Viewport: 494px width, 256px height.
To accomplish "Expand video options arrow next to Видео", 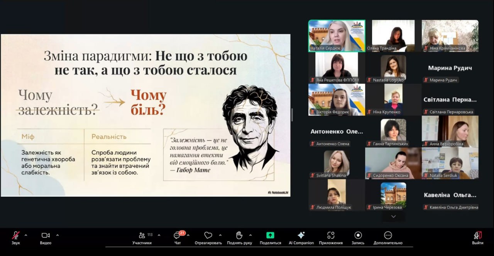I will [x=58, y=235].
